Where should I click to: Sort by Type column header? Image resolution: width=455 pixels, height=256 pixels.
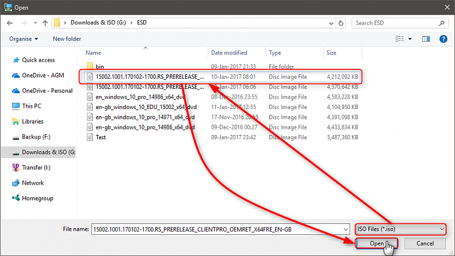[274, 53]
